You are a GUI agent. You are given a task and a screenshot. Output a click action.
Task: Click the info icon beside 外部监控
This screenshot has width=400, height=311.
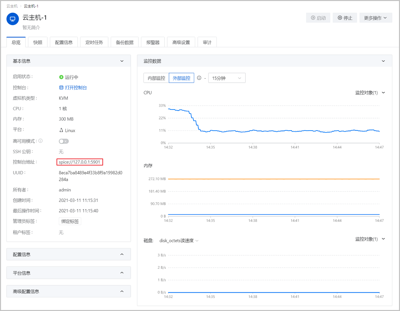point(199,78)
